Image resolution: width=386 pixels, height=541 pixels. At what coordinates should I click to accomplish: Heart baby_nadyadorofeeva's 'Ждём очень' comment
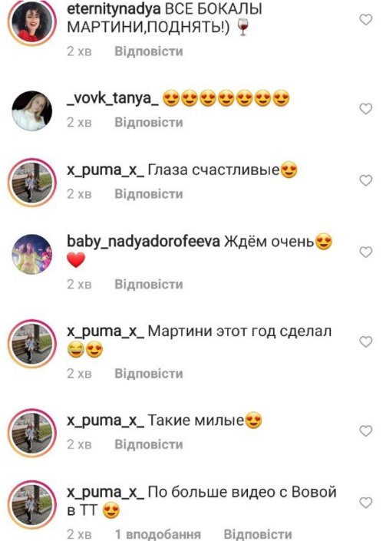coord(365,252)
